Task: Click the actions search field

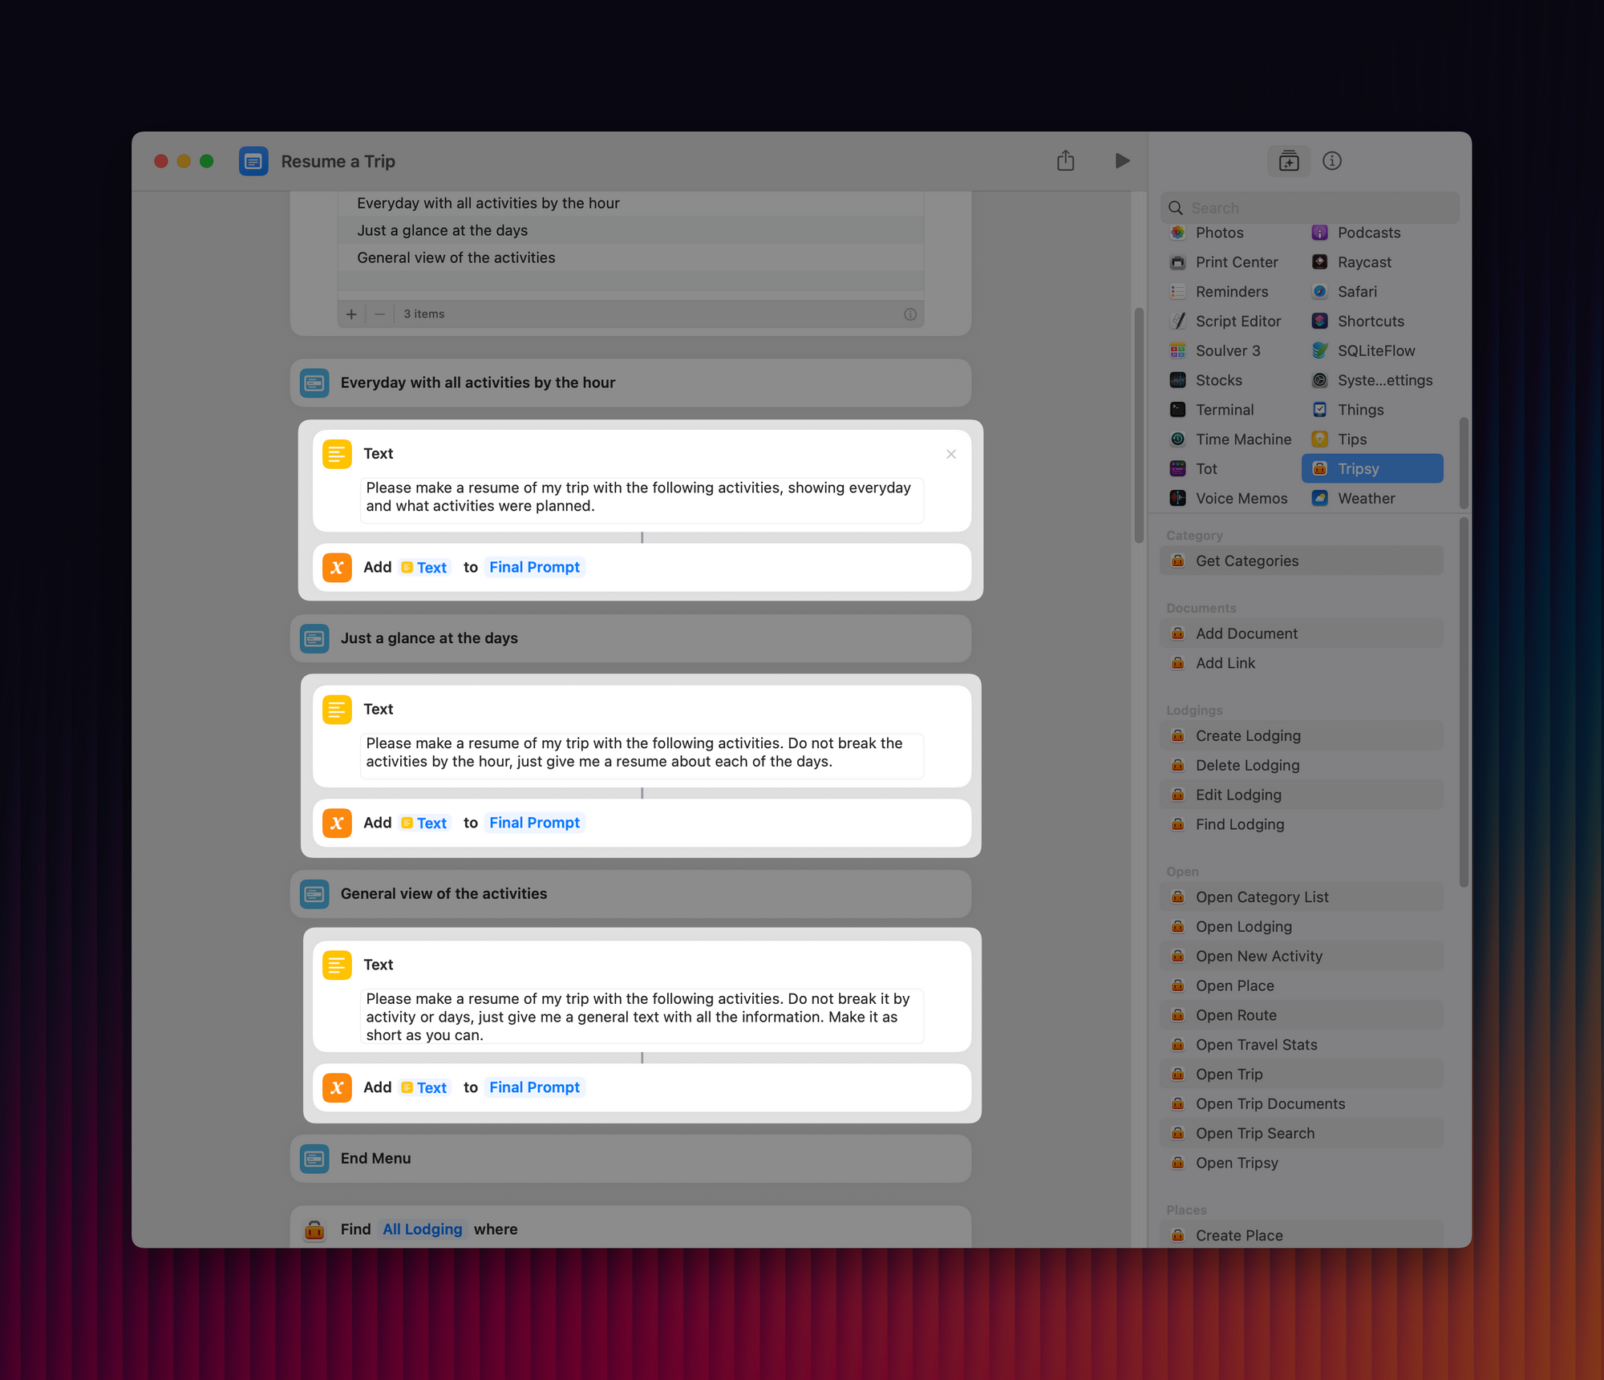Action: coord(1309,208)
